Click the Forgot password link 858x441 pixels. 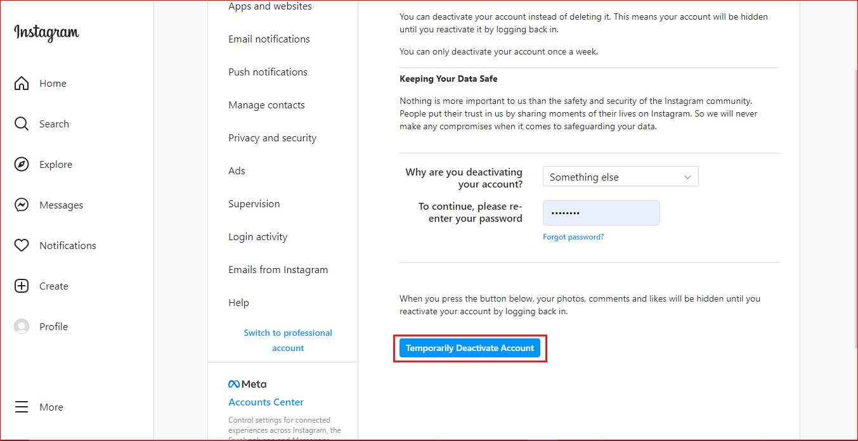pos(573,237)
